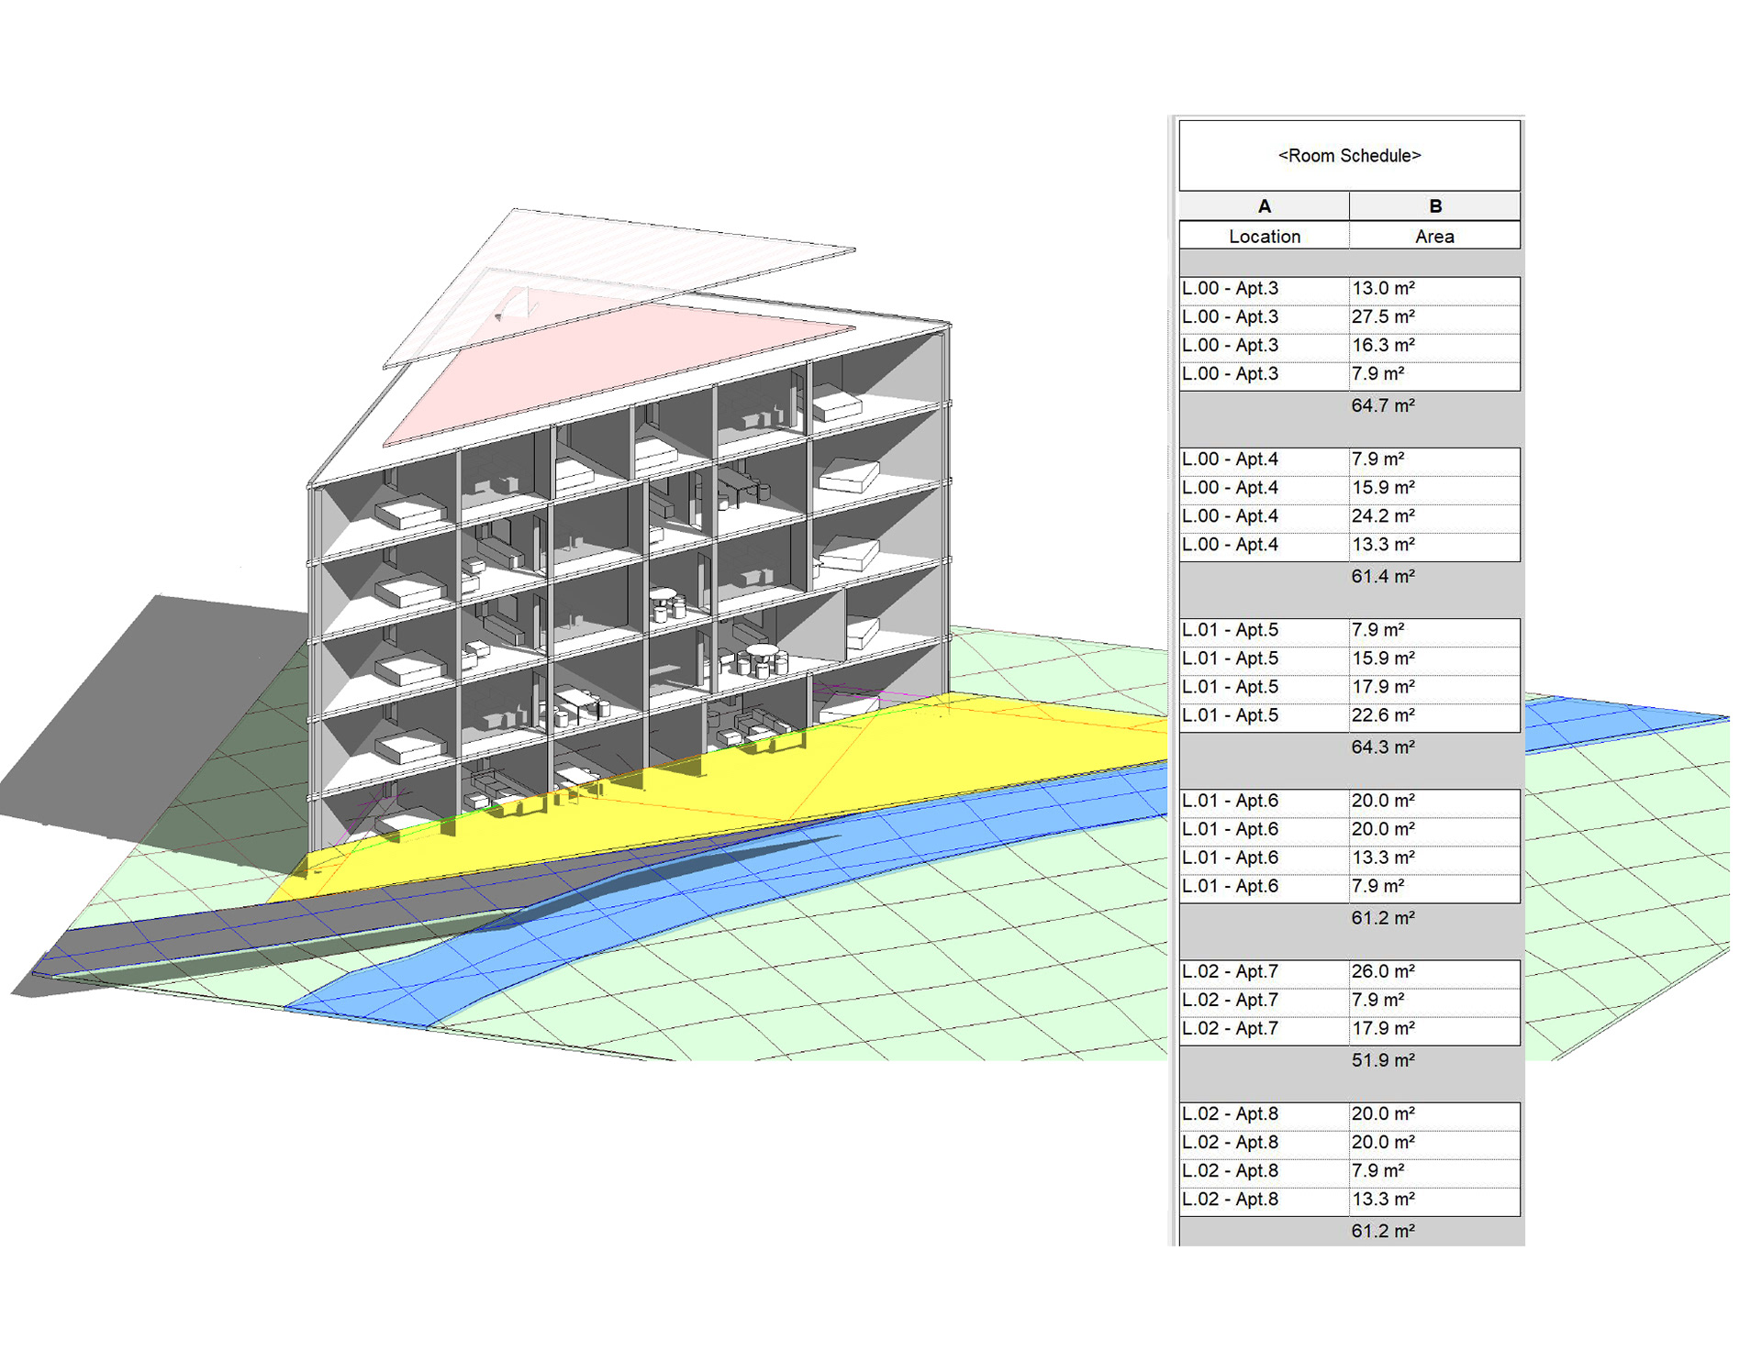Select the 64.7 m² subtotal for Apt.3
1762x1361 pixels.
click(1383, 405)
